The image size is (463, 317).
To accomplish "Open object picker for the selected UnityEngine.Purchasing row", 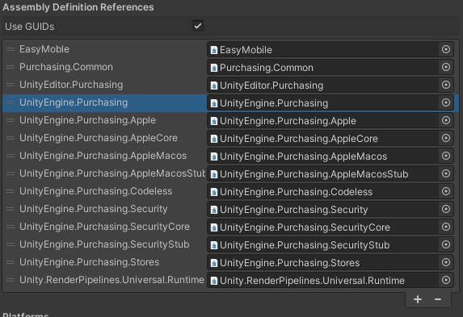I will (x=446, y=102).
